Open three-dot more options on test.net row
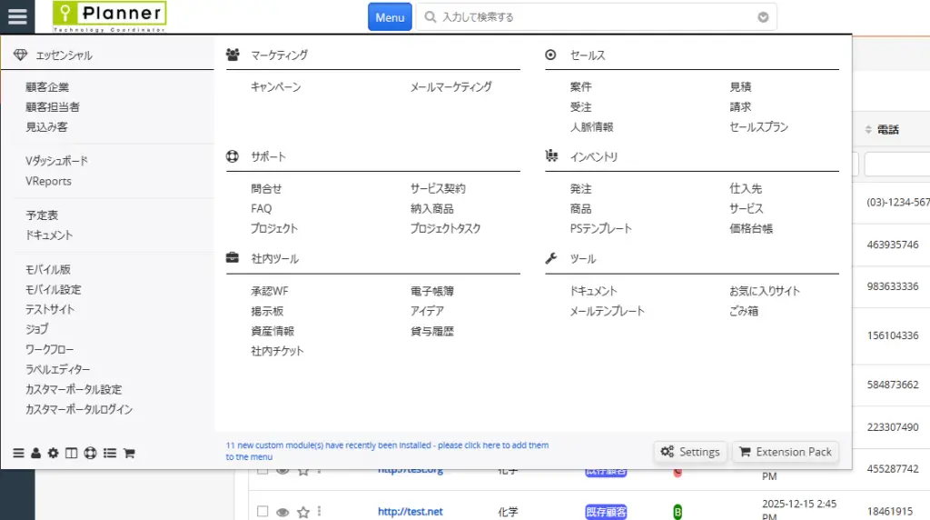The width and height of the screenshot is (930, 520). [320, 512]
